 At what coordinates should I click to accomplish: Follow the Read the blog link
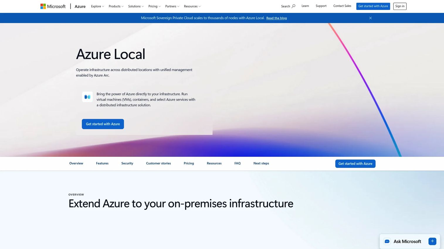click(x=277, y=18)
